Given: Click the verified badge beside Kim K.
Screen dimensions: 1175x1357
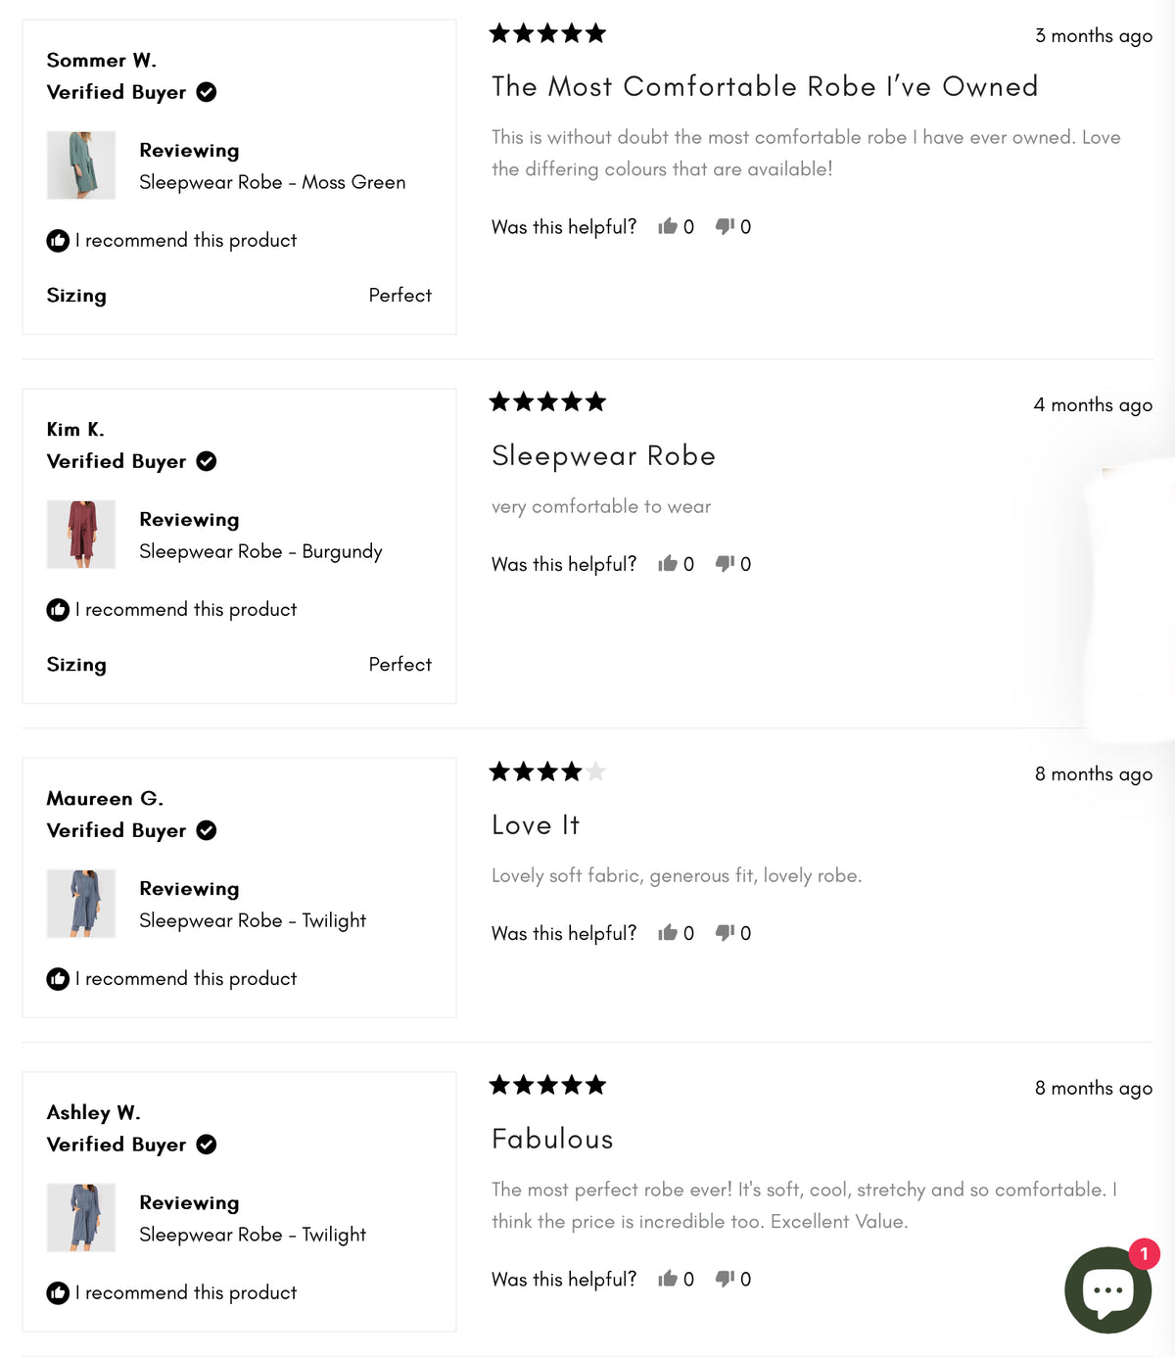Looking at the screenshot, I should (207, 461).
